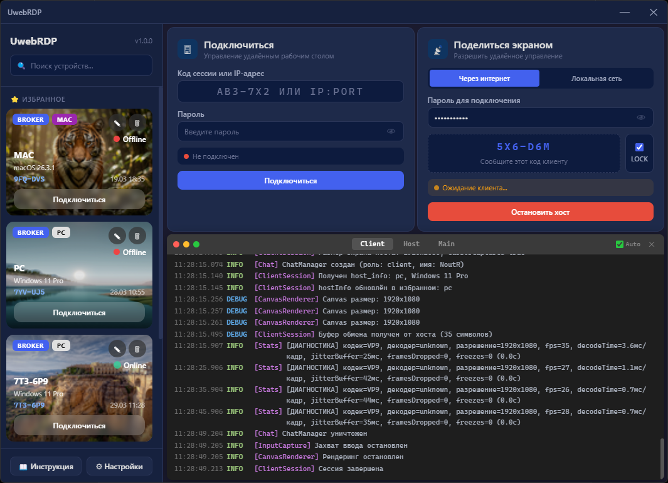Image resolution: width=668 pixels, height=483 pixels.
Task: Close the log panel with its X icon
Action: [x=650, y=244]
